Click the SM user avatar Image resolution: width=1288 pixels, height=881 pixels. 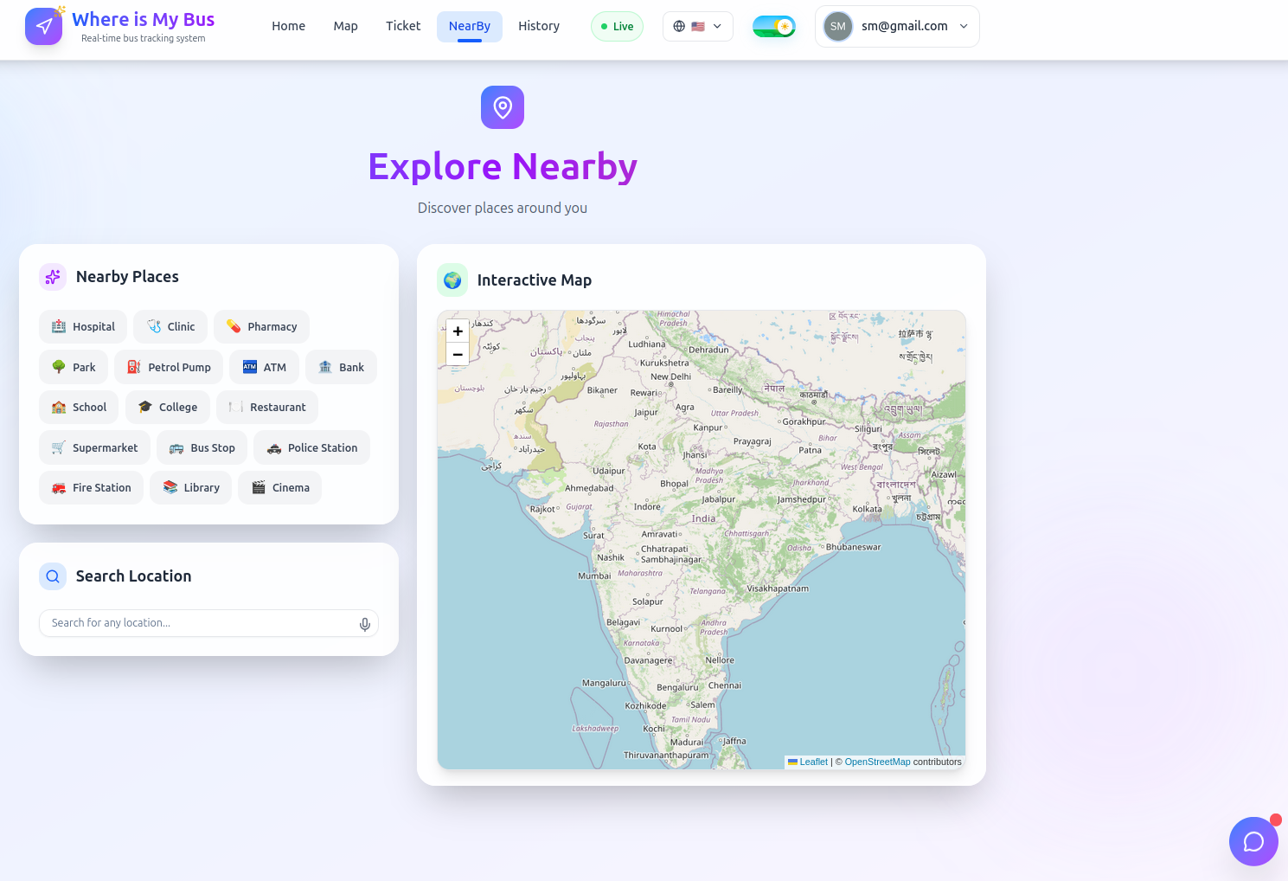(x=837, y=27)
